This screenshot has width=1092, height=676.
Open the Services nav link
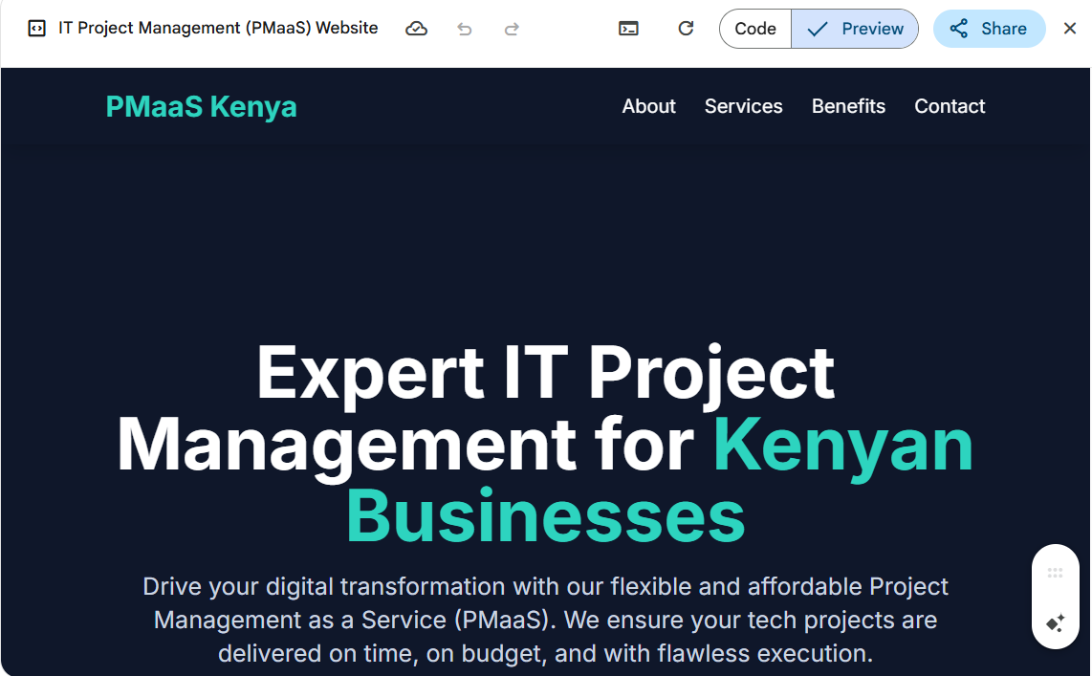pyautogui.click(x=743, y=106)
